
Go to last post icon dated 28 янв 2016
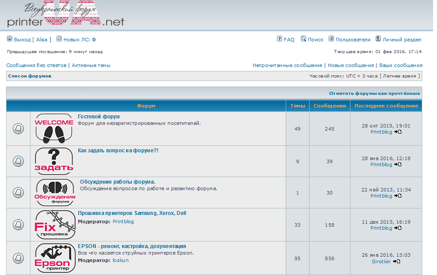[x=398, y=164]
